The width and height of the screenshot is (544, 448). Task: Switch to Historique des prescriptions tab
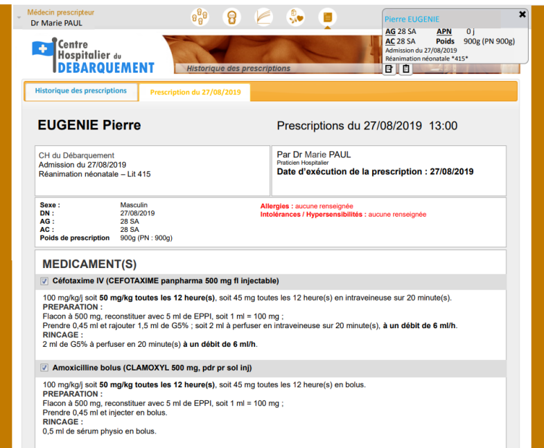(81, 91)
